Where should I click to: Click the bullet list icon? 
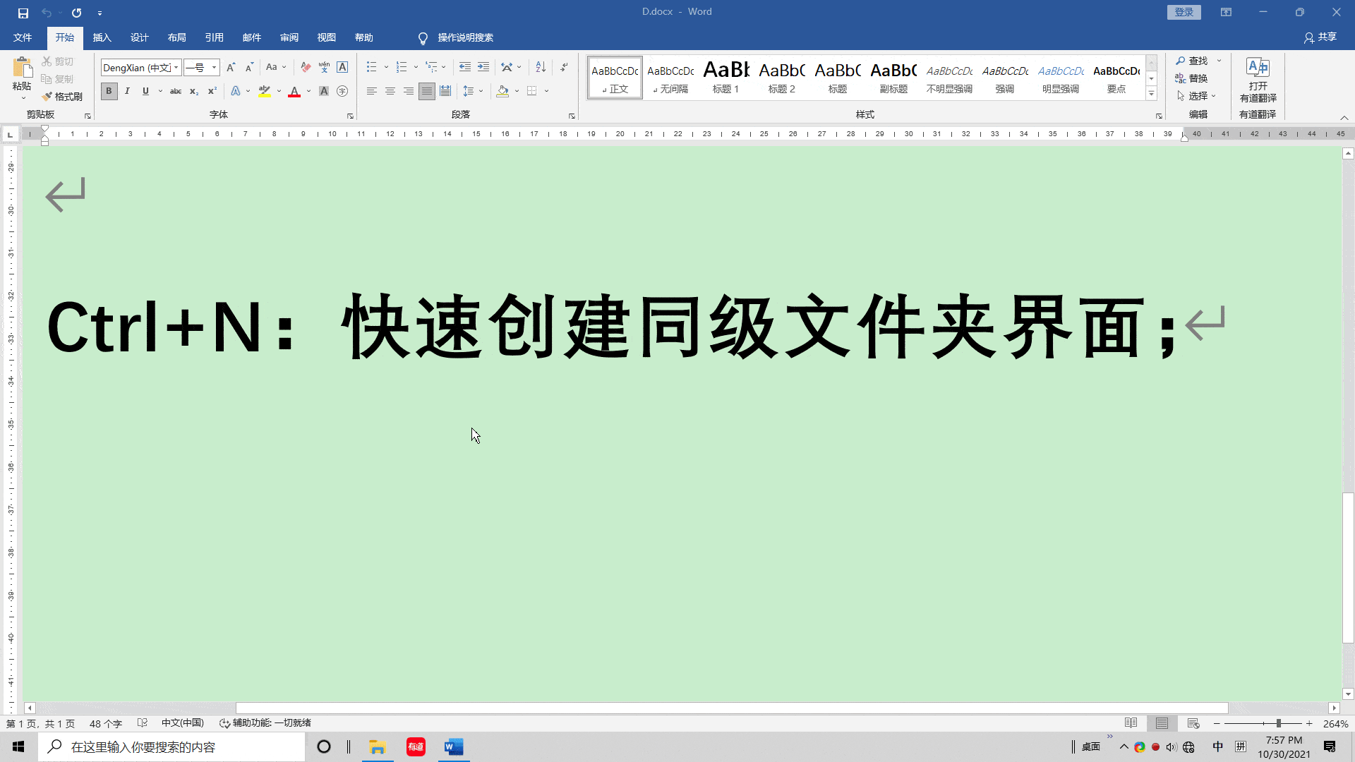(371, 67)
